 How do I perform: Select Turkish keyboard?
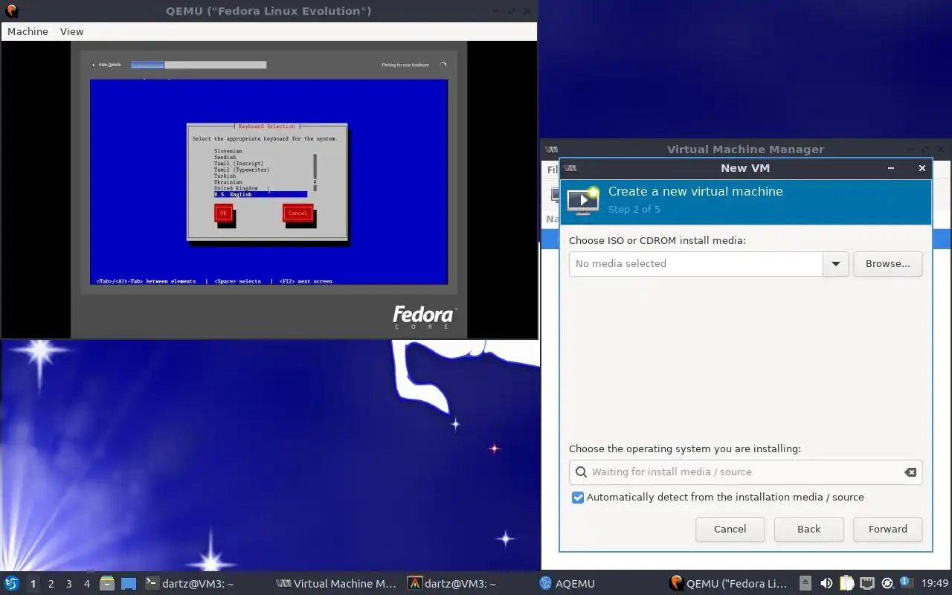pos(225,176)
